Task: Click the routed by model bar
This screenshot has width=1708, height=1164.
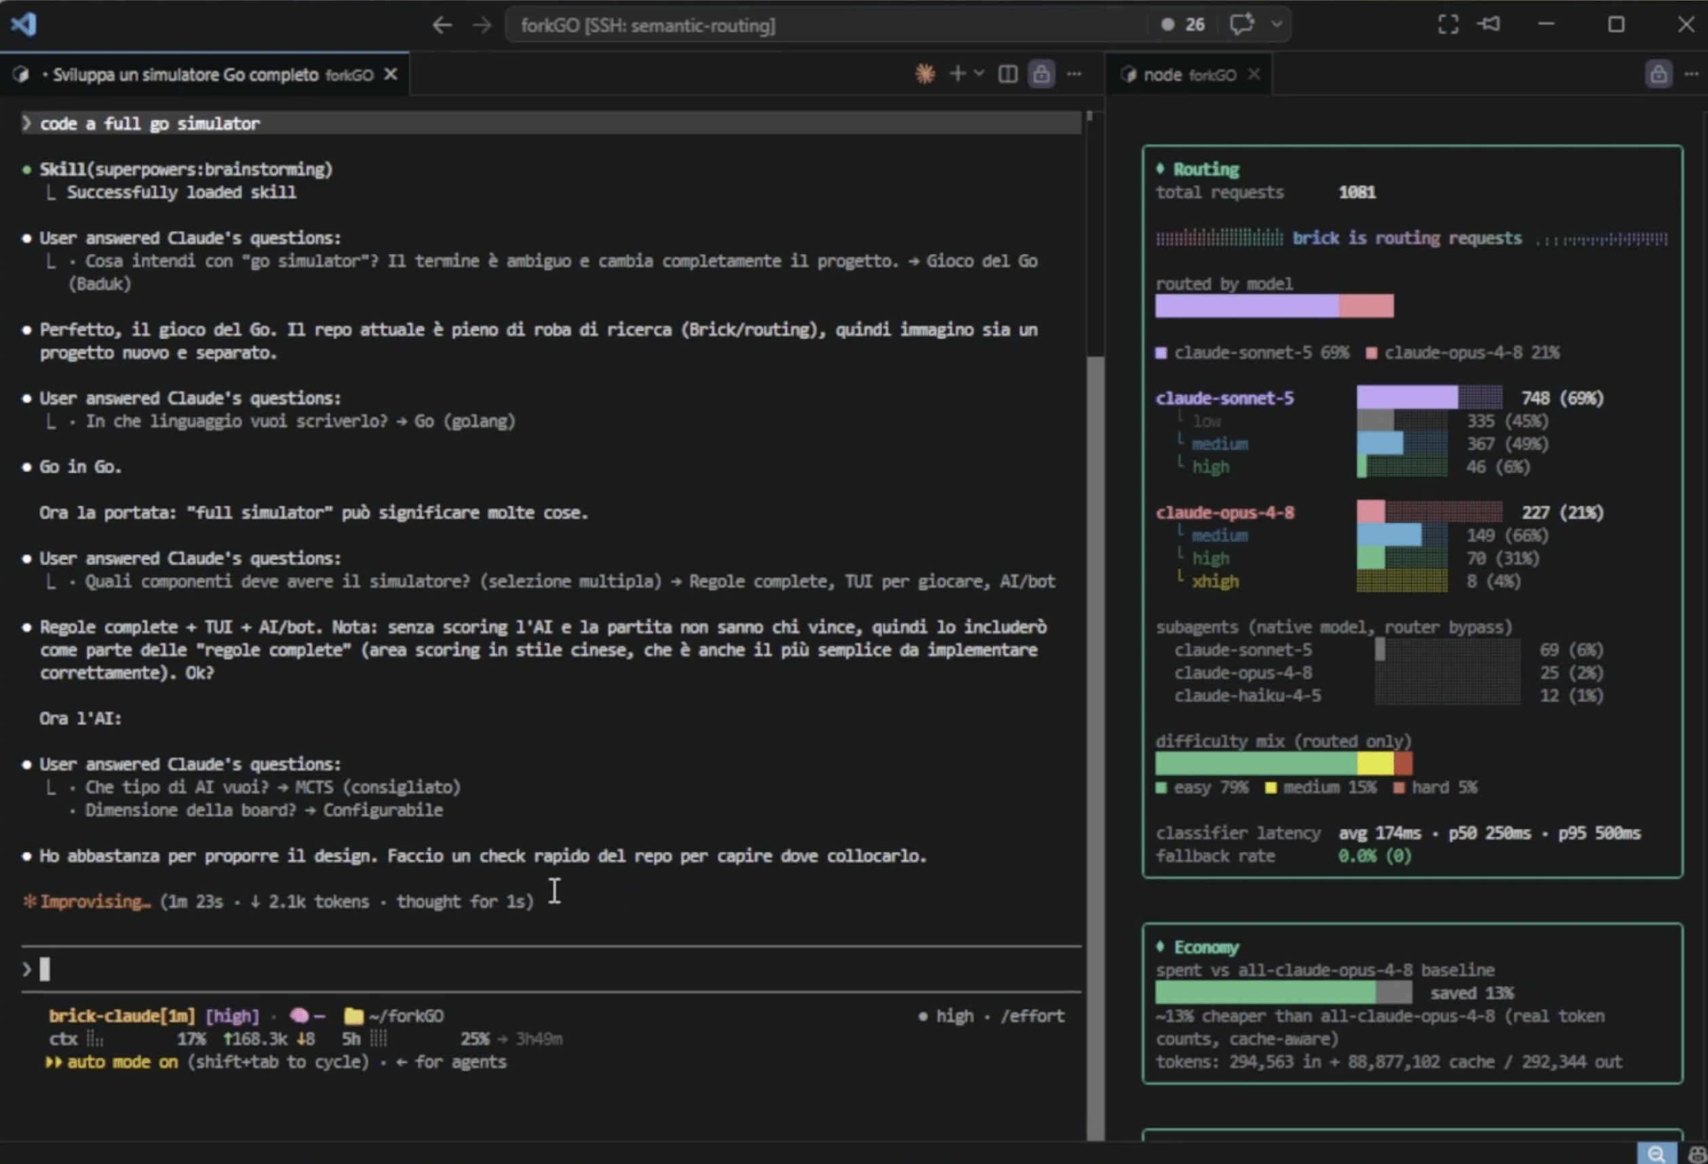Action: coord(1275,306)
